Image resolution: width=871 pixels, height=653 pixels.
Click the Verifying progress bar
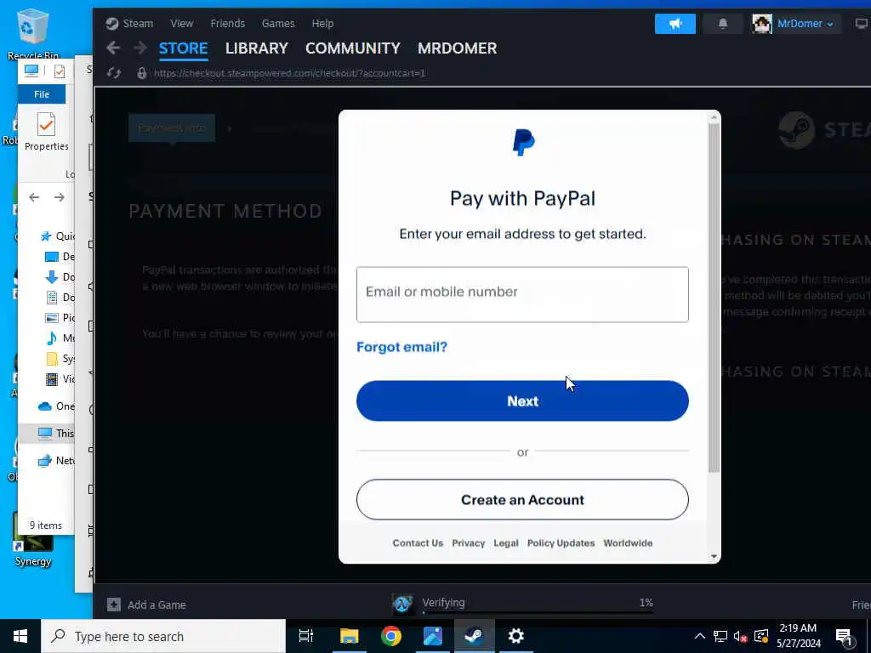[538, 613]
